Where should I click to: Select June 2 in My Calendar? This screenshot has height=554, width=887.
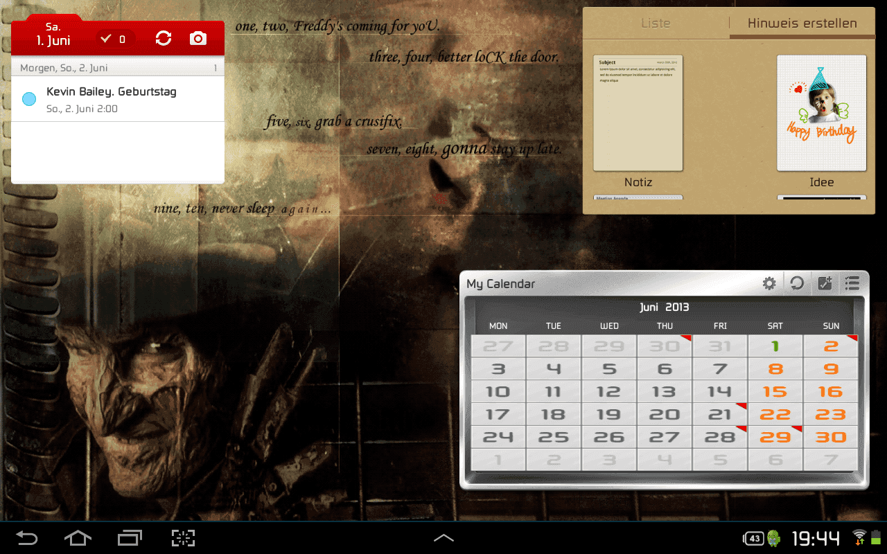coord(831,346)
